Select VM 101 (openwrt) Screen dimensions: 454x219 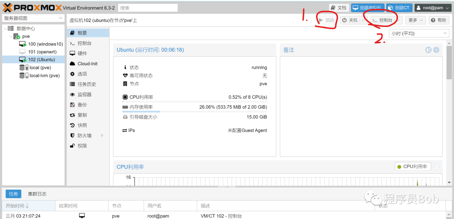pyautogui.click(x=42, y=52)
